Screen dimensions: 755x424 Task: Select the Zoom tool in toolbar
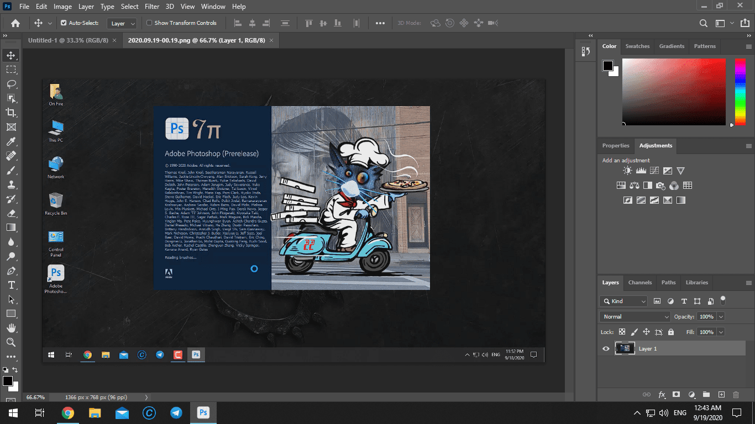11,342
